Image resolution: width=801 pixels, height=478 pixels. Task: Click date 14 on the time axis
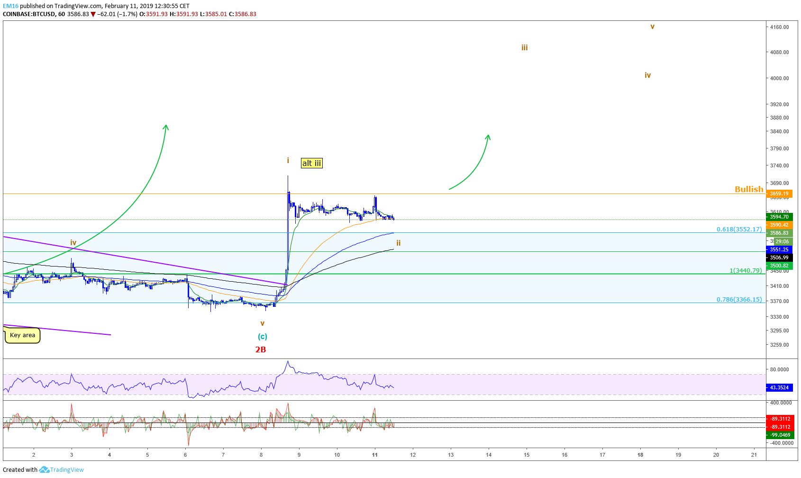[x=489, y=455]
